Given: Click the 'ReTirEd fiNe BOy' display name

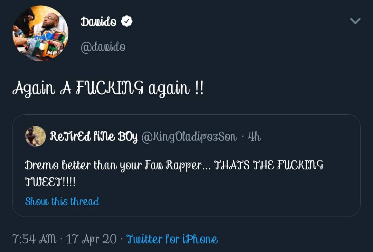Looking at the screenshot, I should (94, 137).
